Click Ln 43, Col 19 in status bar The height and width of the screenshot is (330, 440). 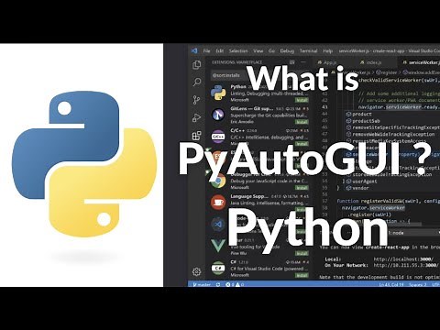391,284
